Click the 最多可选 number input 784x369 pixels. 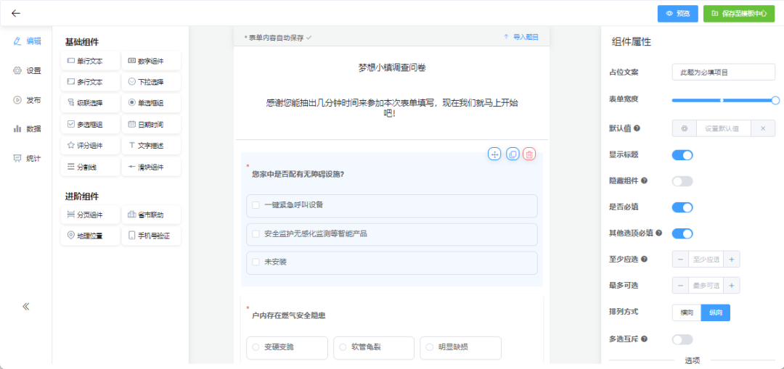click(706, 286)
